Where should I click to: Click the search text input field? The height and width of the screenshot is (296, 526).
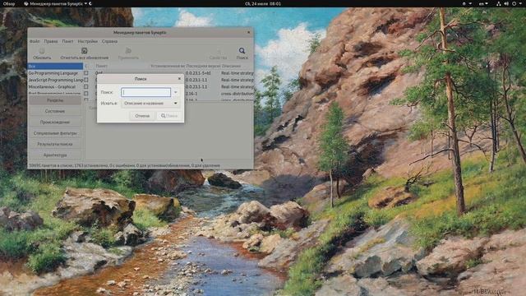(x=146, y=92)
